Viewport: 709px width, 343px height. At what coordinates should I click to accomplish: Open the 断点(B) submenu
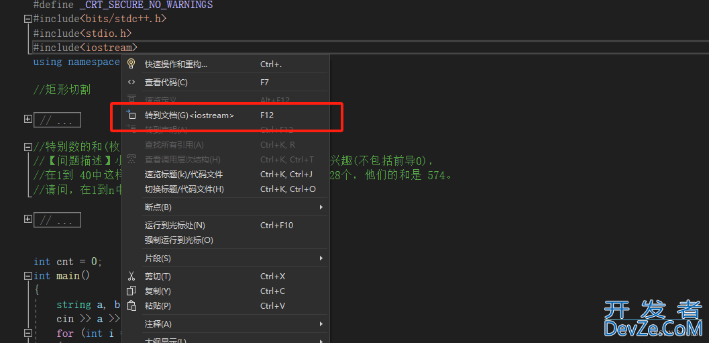[x=226, y=207]
